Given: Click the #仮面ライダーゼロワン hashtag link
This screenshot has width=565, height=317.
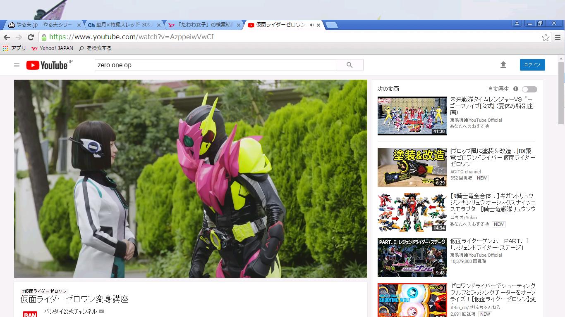Looking at the screenshot, I should [x=44, y=291].
